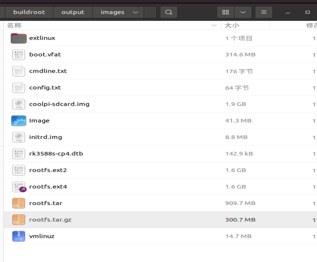Sort by the 名称 column header

[x=112, y=25]
